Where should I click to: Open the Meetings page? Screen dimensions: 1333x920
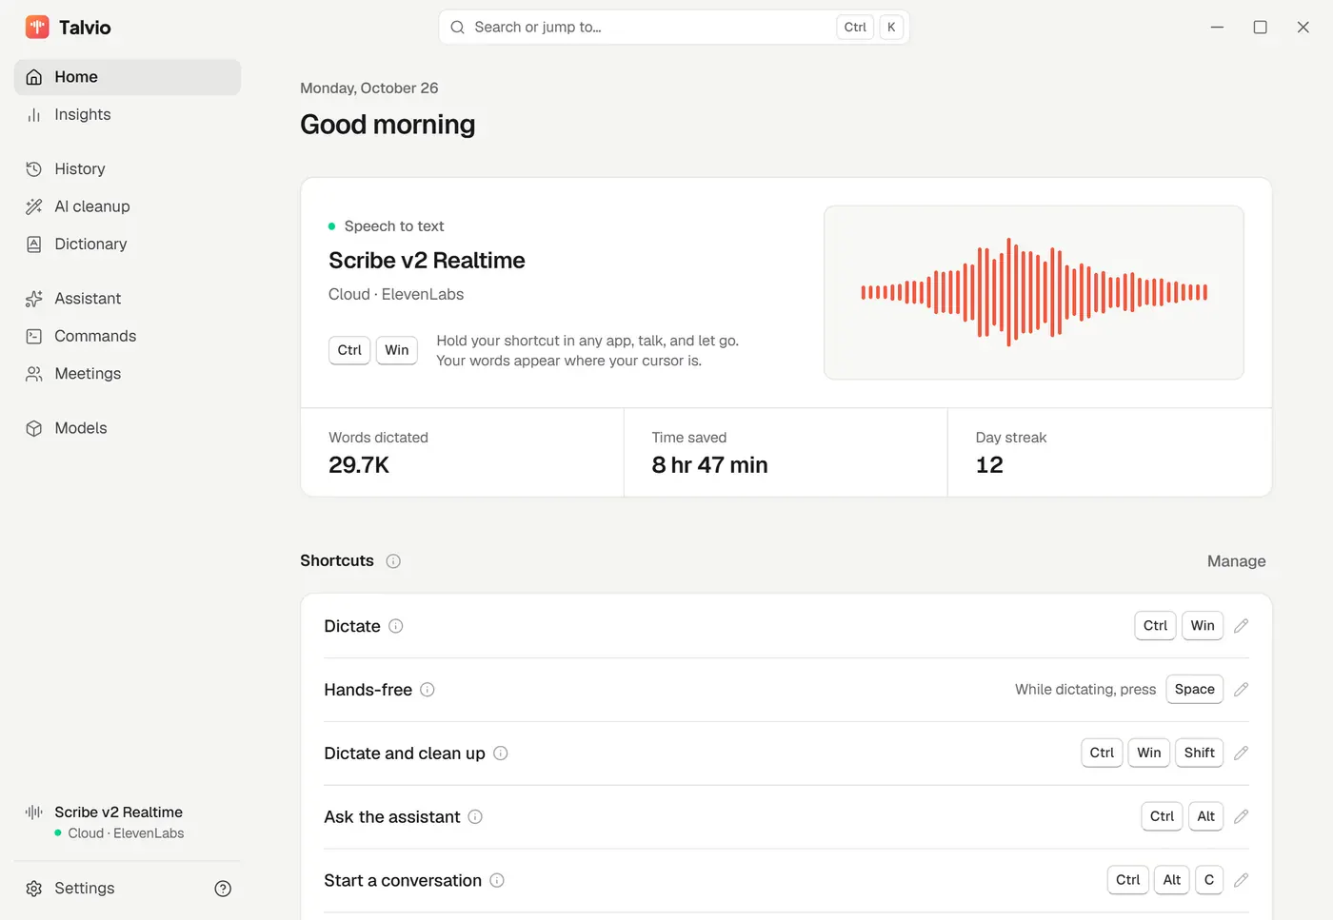pos(128,374)
